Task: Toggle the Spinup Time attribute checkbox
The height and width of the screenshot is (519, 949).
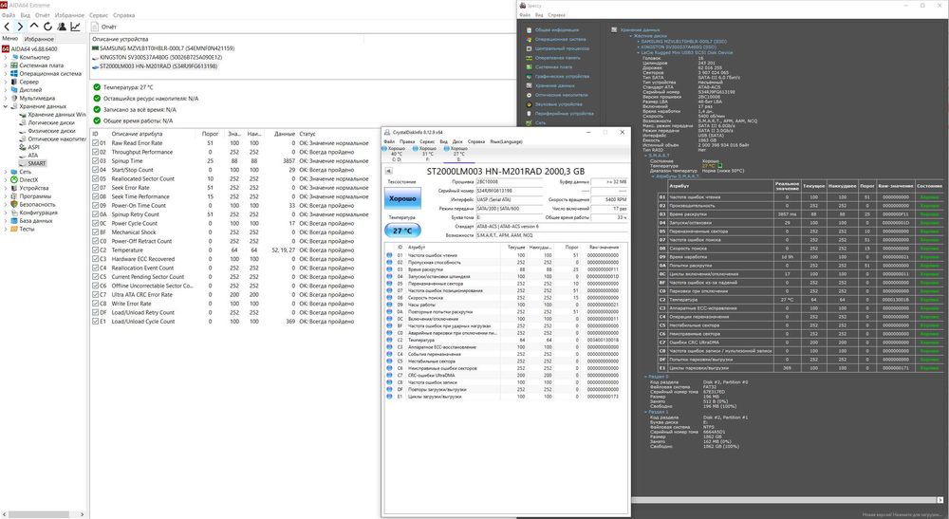Action: coord(95,161)
